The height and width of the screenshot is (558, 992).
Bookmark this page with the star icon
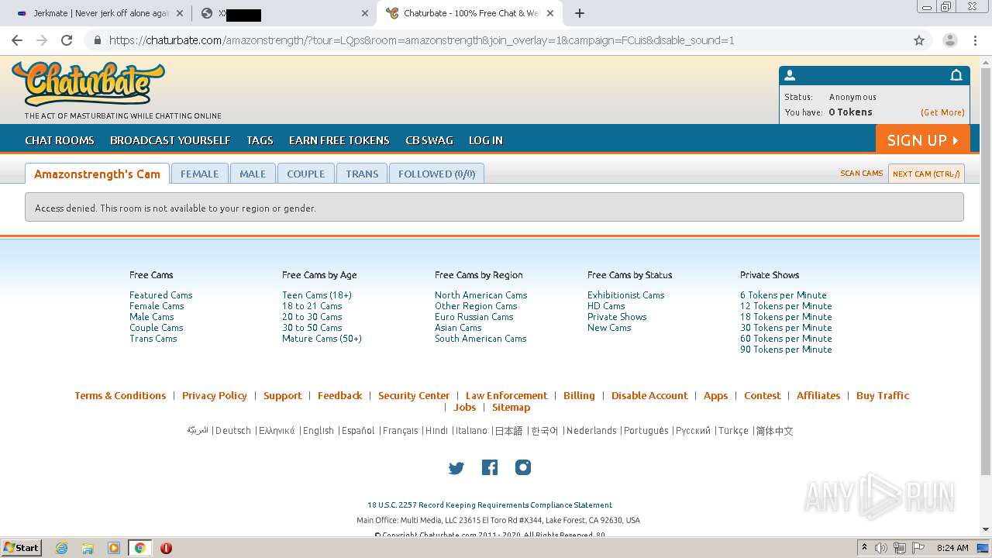[x=919, y=40]
